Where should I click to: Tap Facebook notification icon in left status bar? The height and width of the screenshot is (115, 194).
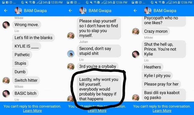tap(7, 2)
